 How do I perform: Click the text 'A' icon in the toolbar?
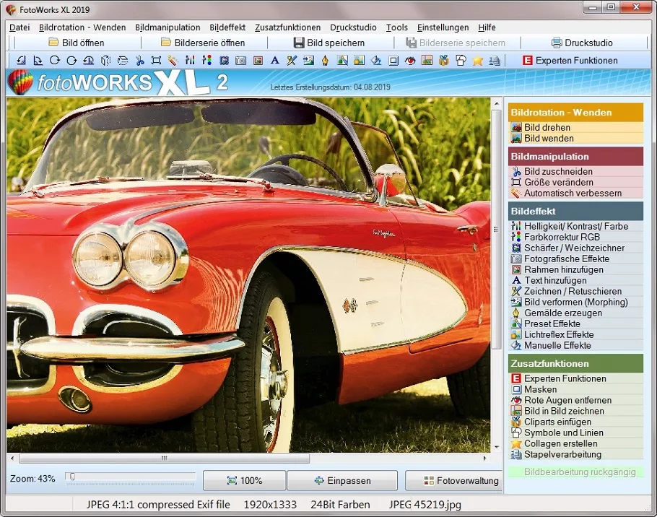pyautogui.click(x=274, y=61)
